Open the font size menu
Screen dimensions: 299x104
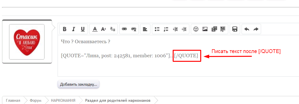104,29
